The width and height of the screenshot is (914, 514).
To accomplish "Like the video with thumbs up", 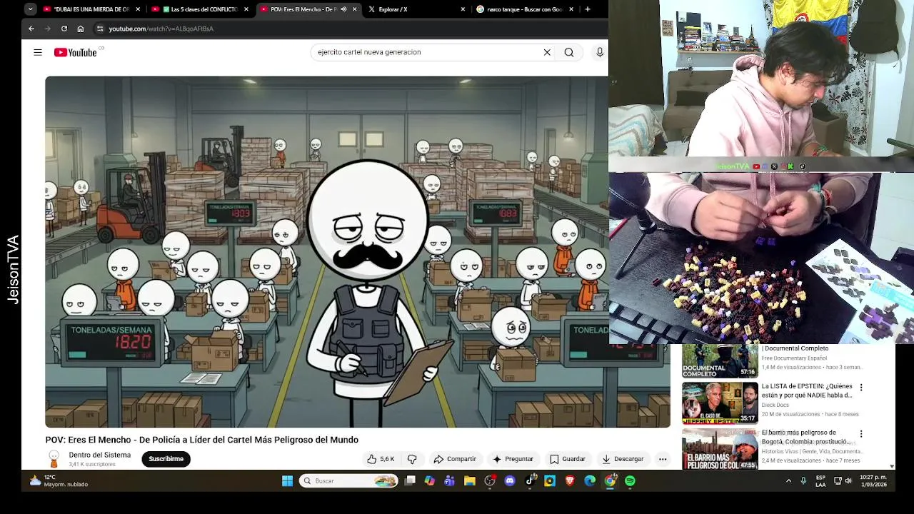I will pos(381,459).
